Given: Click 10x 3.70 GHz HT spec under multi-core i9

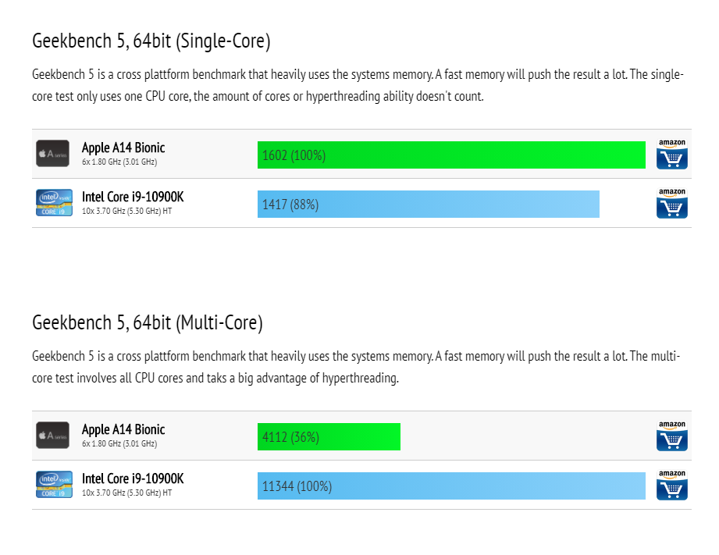Looking at the screenshot, I should 126,493.
